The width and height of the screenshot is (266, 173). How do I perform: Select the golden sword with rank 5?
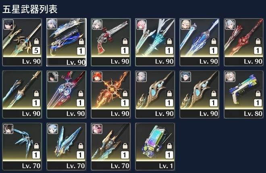[22, 42]
